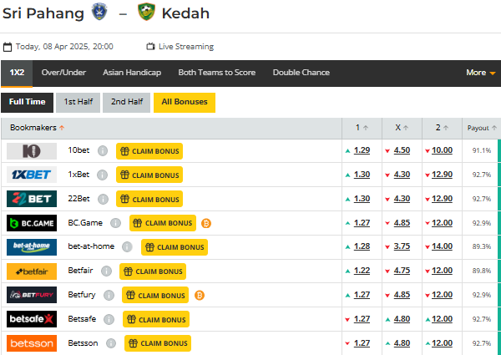The image size is (501, 355).
Task: Open the bet-at-home info icon
Action: pyautogui.click(x=128, y=247)
